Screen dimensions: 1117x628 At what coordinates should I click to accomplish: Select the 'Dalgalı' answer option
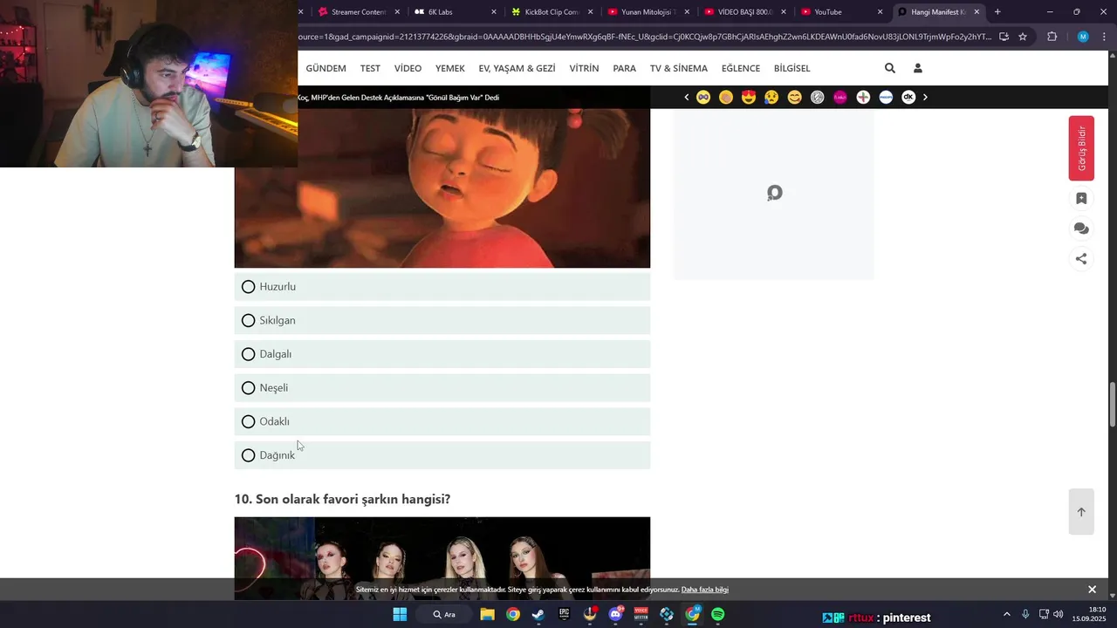click(442, 354)
